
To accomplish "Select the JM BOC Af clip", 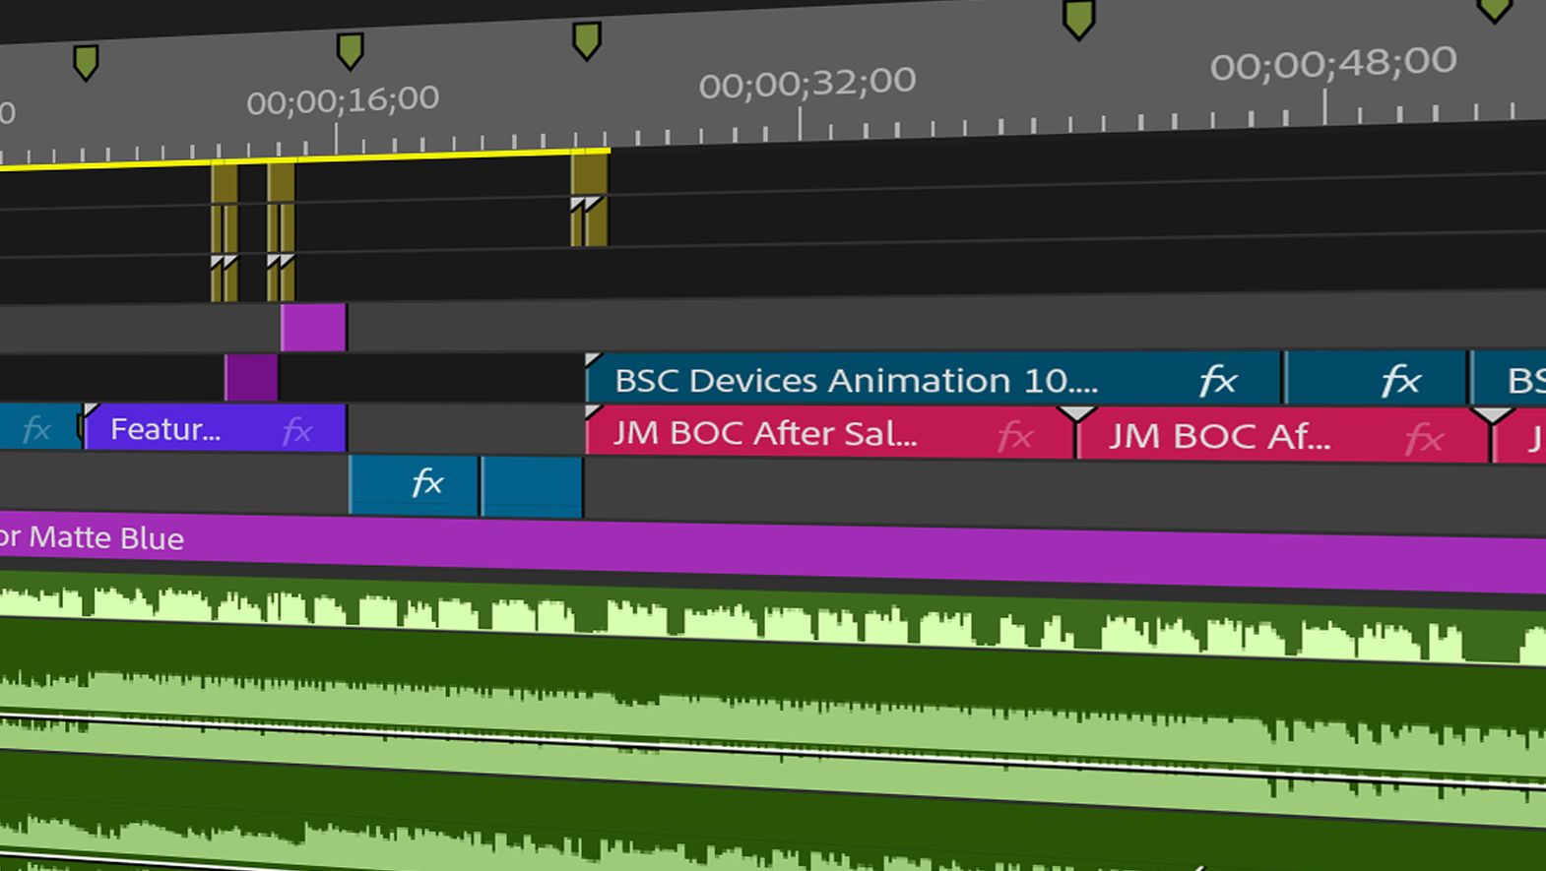I will [x=1283, y=437].
